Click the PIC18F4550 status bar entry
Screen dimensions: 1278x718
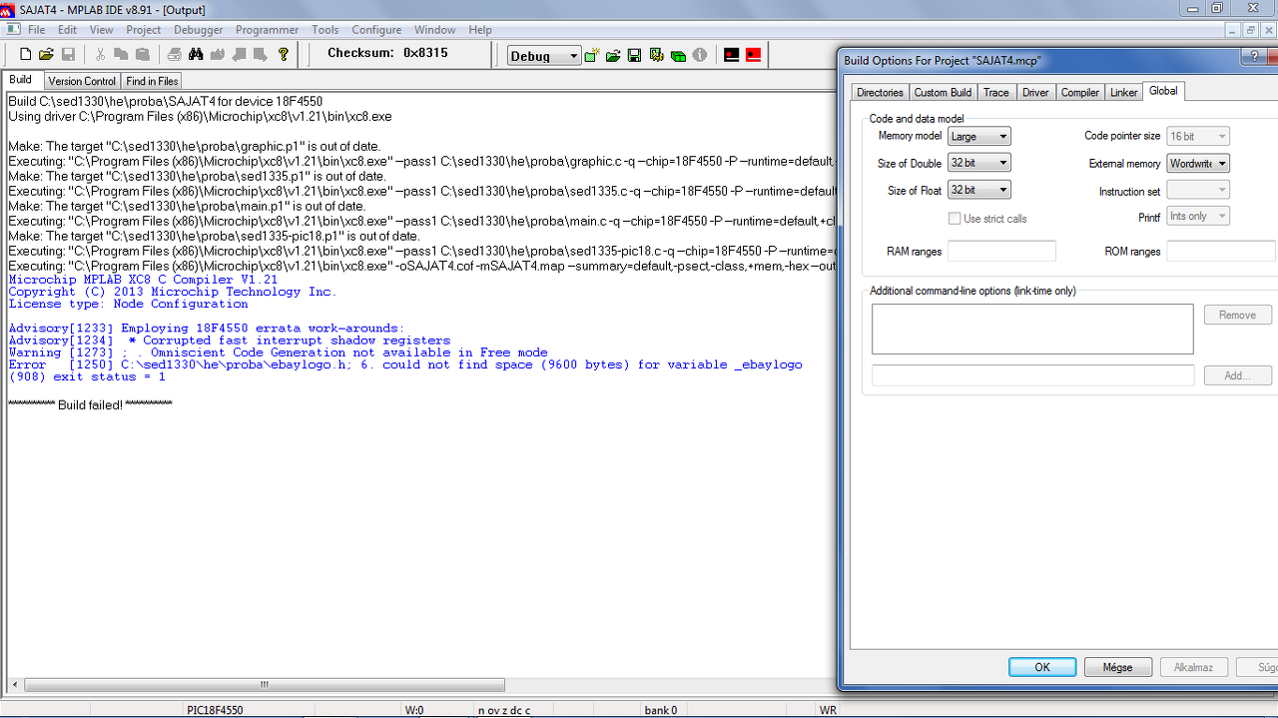[x=215, y=710]
